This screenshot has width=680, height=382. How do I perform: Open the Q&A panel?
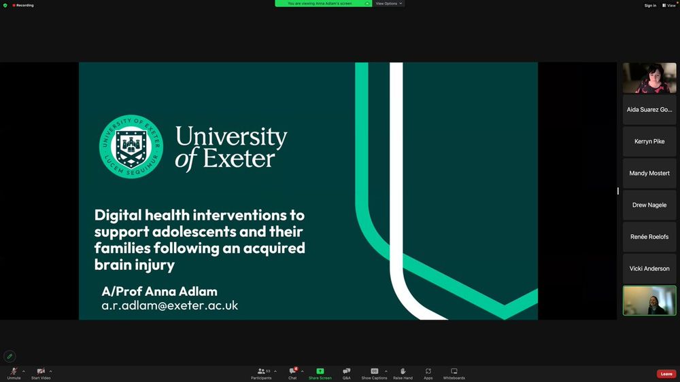pyautogui.click(x=347, y=374)
